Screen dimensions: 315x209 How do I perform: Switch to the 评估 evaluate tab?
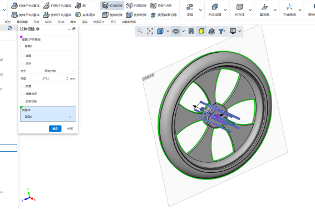click(36, 22)
